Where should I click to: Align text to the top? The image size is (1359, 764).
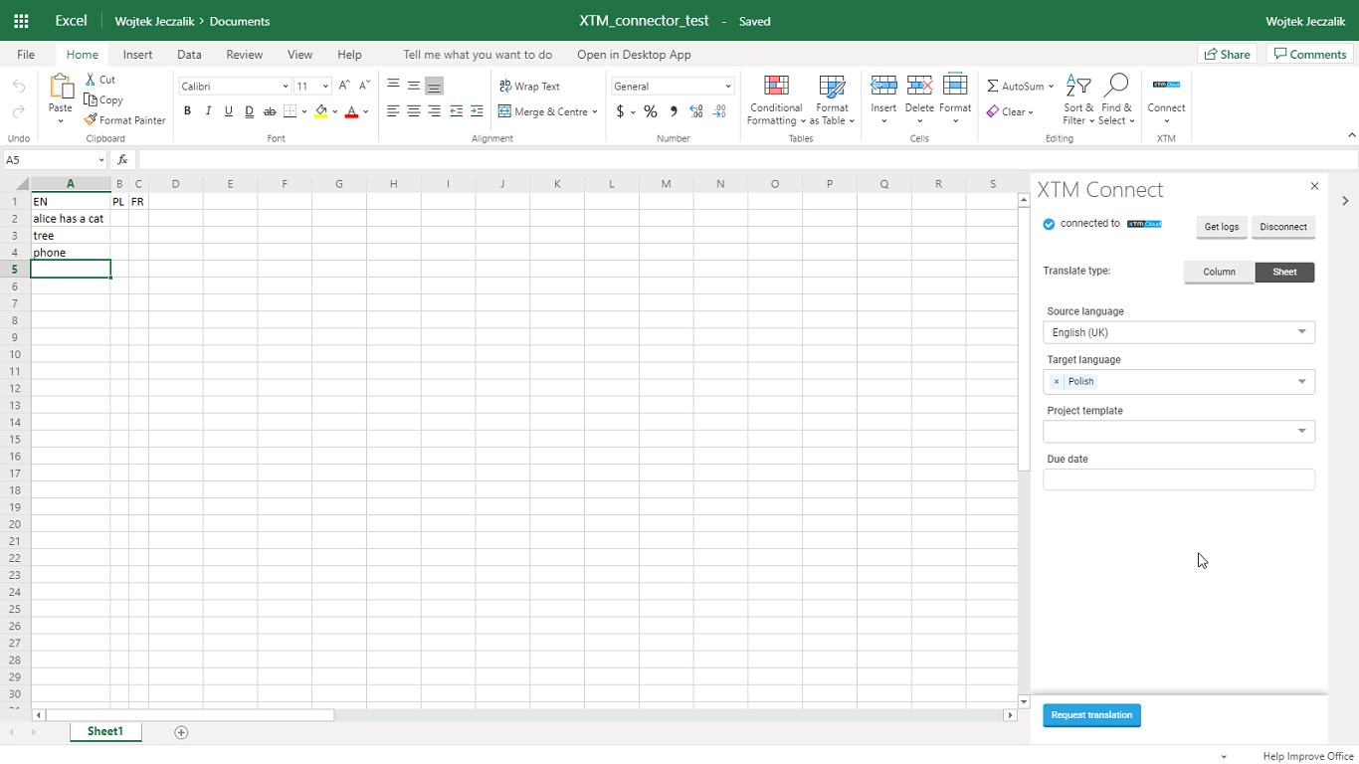[x=393, y=86]
